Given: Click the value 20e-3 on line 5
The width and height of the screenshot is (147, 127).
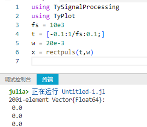Looking at the screenshot, I should (x=55, y=43).
